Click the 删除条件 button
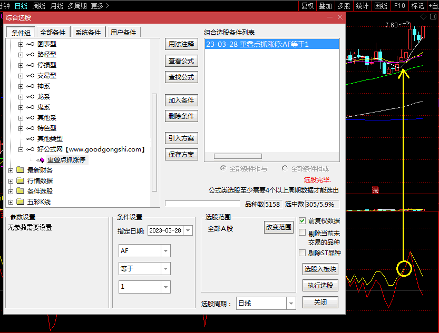Viewport: 439px width, 333px height. (x=181, y=116)
